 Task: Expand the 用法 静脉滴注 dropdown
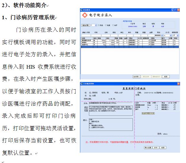(x=161, y=35)
